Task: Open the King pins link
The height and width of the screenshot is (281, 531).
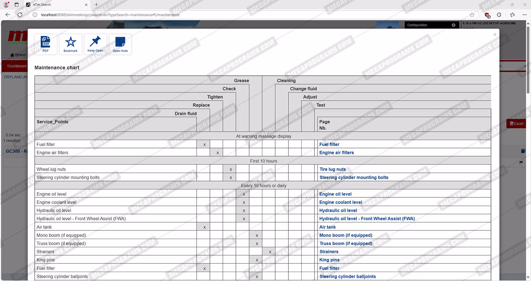Action: point(329,260)
